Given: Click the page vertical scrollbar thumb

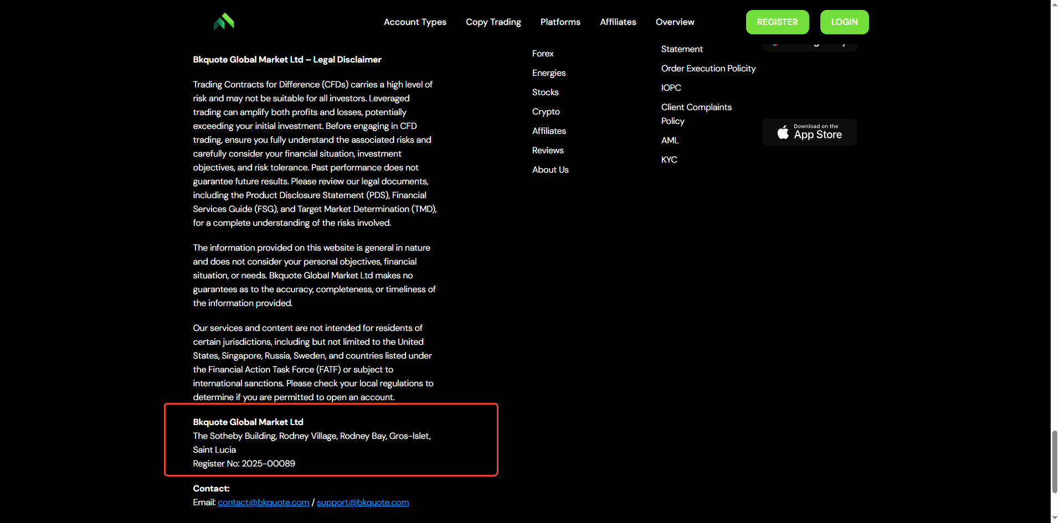Looking at the screenshot, I should pyautogui.click(x=1055, y=462).
